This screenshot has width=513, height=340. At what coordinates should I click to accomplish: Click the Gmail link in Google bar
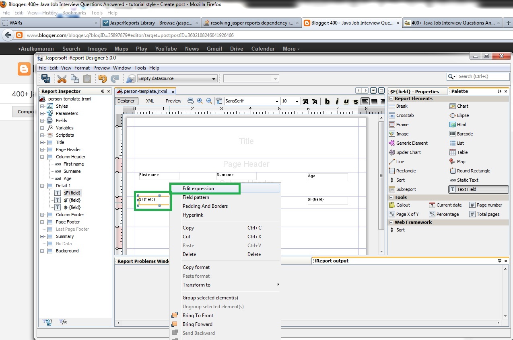214,49
